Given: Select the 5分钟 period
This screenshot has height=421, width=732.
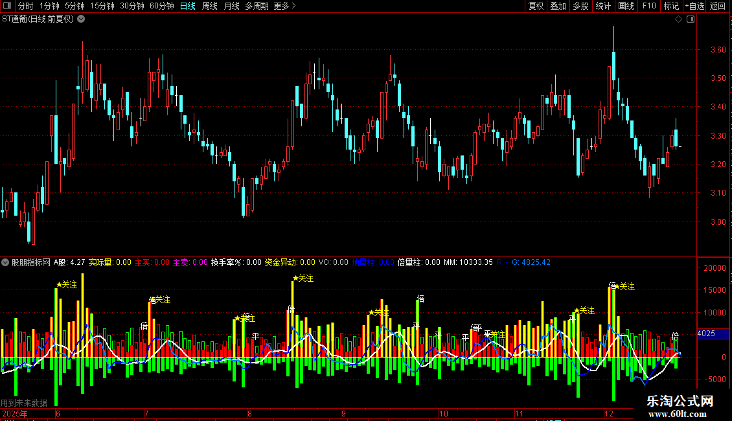Looking at the screenshot, I should click(x=74, y=6).
